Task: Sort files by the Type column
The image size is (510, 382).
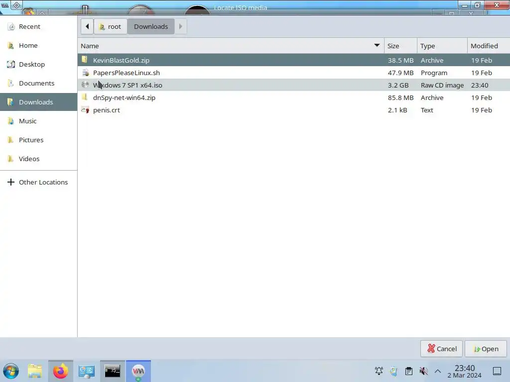Action: tap(442, 46)
